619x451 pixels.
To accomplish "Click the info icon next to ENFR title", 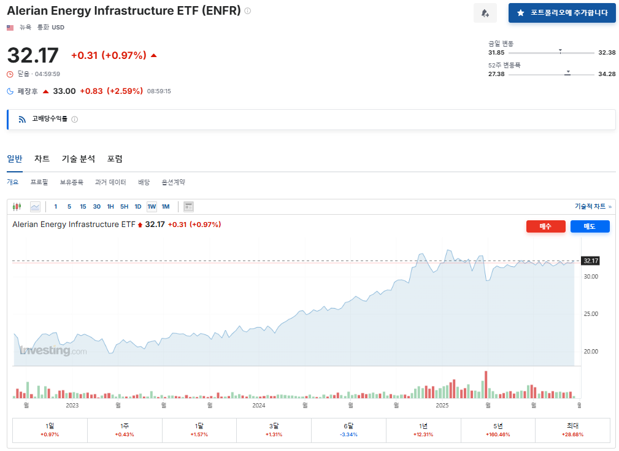I will [247, 10].
